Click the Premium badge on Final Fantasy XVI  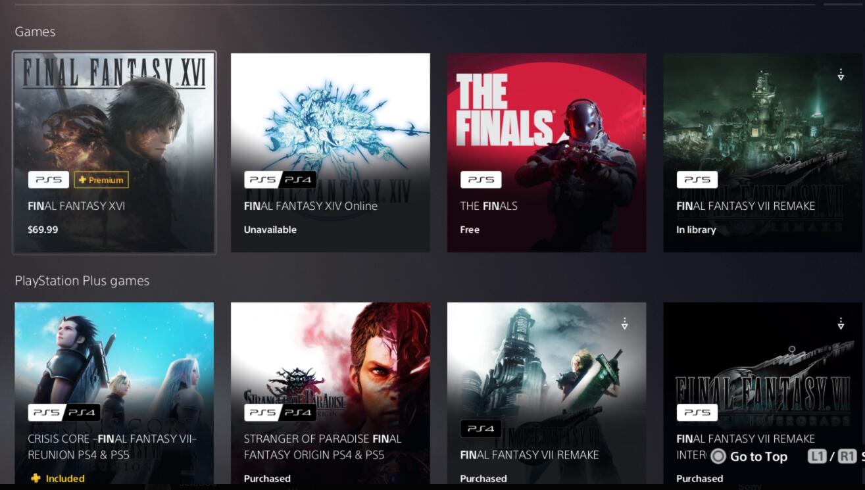[101, 180]
